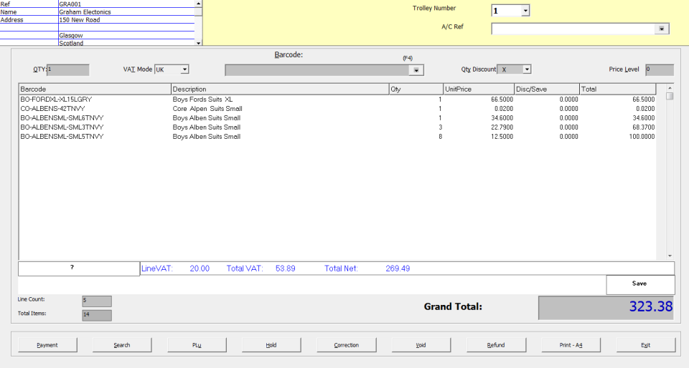Expand the Qty Discount dropdown

[x=526, y=69]
